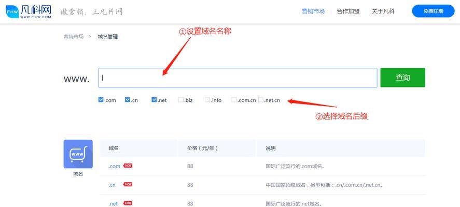460x207 pixels.
Task: Click the green 查询 search button
Action: click(402, 78)
